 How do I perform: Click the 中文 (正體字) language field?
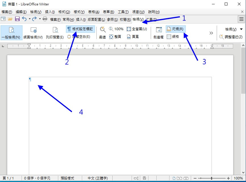(x=98, y=178)
